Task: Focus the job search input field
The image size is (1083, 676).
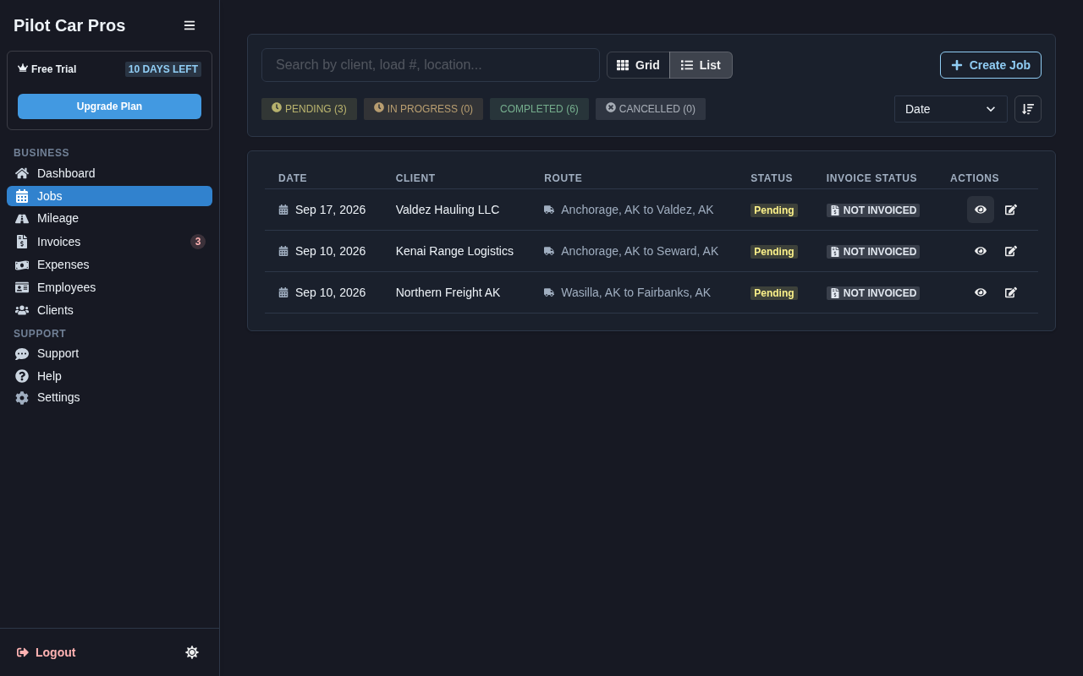Action: (431, 65)
